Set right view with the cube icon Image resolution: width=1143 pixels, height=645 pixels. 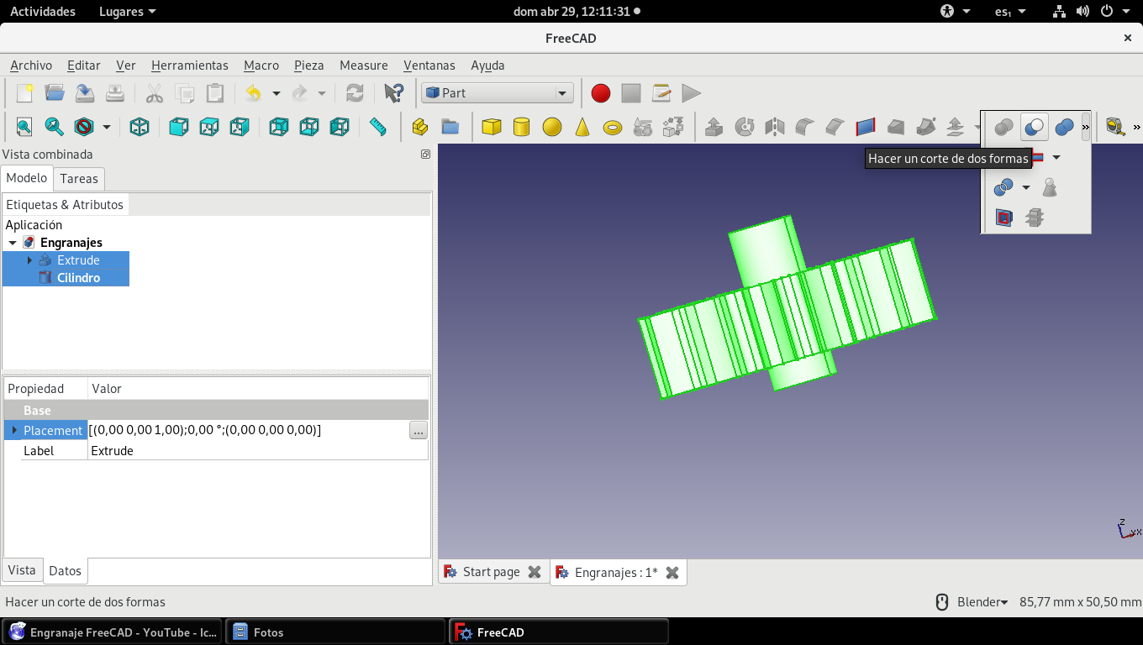pos(239,127)
